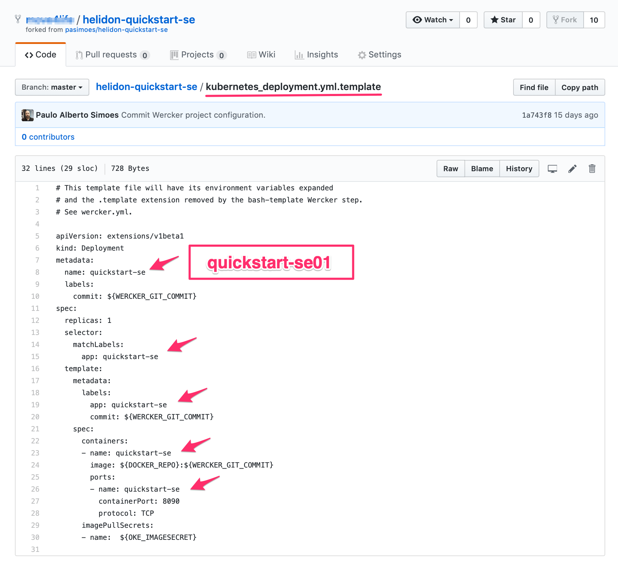Click the Projects counter badge 0
This screenshot has width=618, height=565.
pyautogui.click(x=221, y=55)
